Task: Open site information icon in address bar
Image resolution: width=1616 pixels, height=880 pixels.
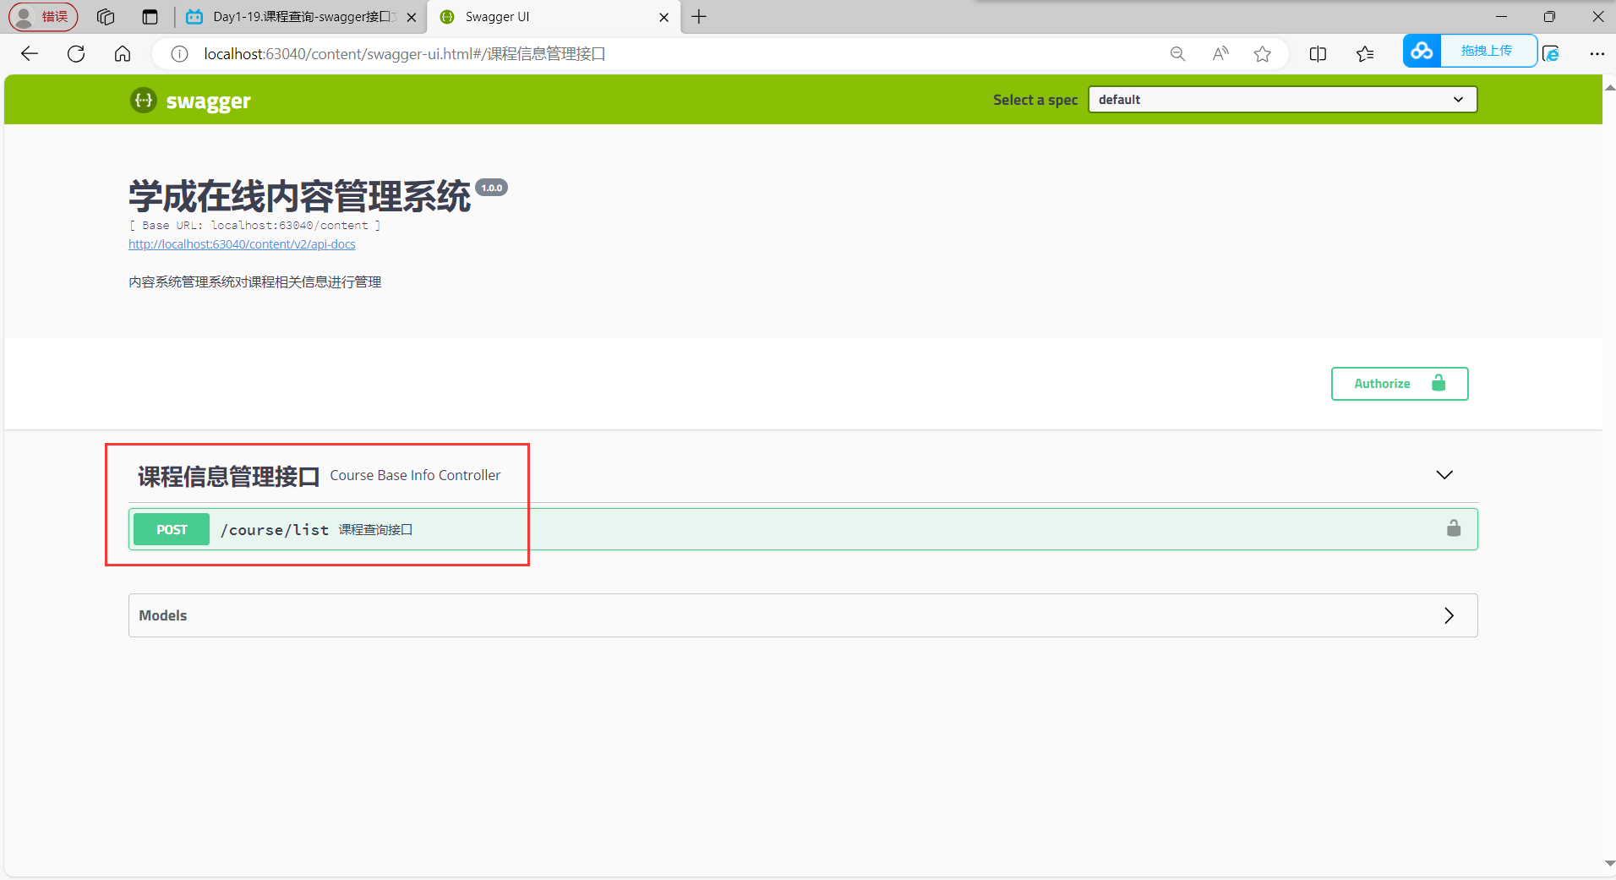Action: [179, 54]
